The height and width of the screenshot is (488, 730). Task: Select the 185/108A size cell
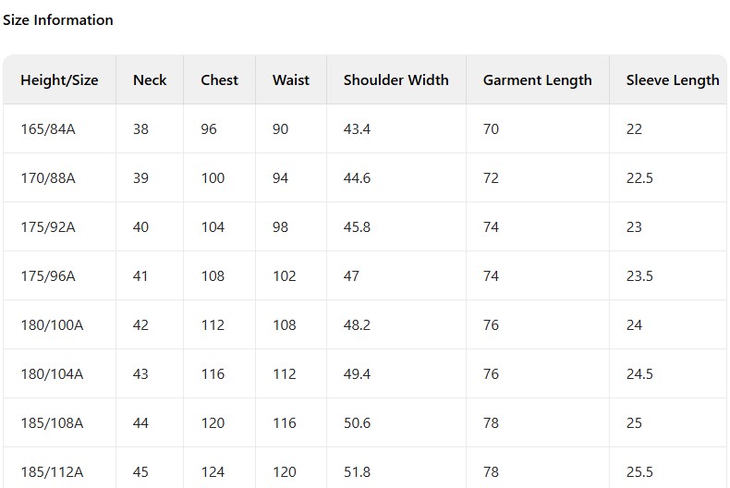[x=52, y=423]
